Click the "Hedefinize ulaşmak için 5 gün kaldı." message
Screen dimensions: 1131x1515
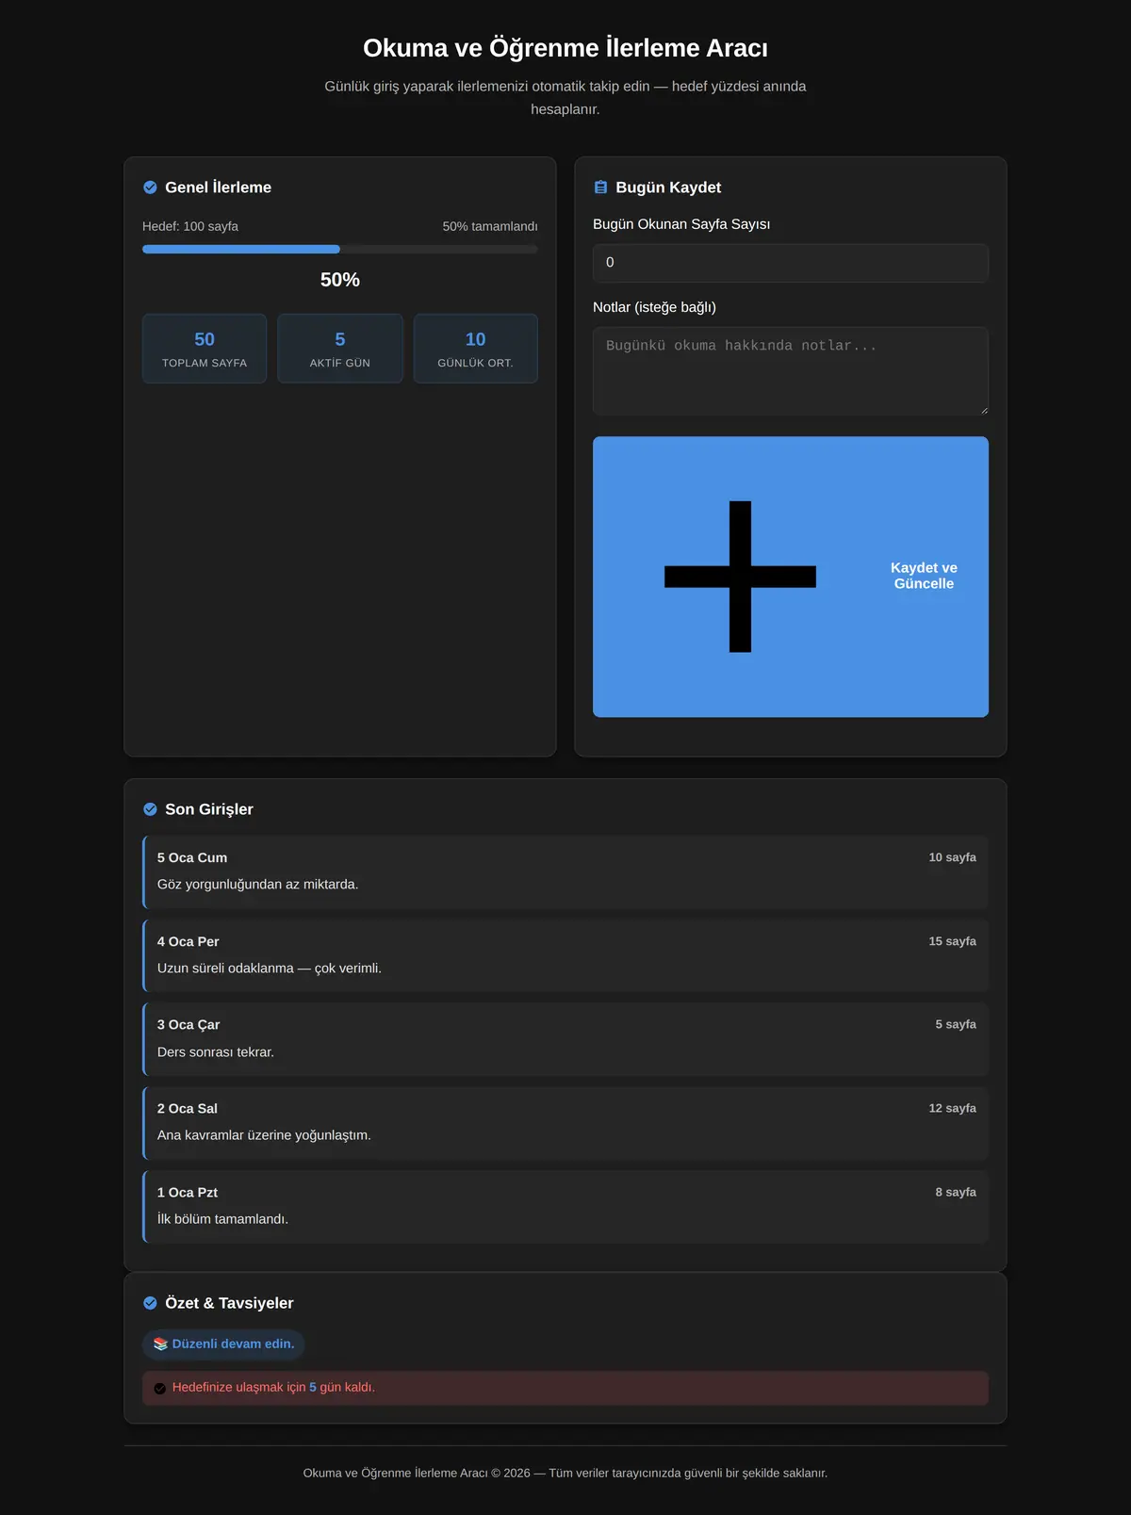[273, 1388]
